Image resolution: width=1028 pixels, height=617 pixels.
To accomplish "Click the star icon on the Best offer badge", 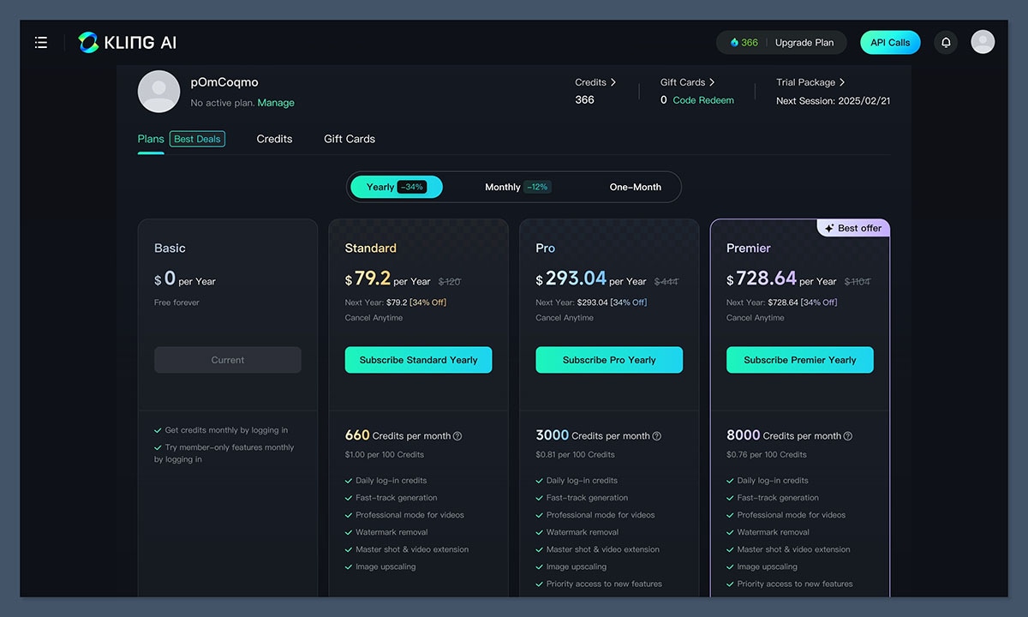I will (x=831, y=228).
